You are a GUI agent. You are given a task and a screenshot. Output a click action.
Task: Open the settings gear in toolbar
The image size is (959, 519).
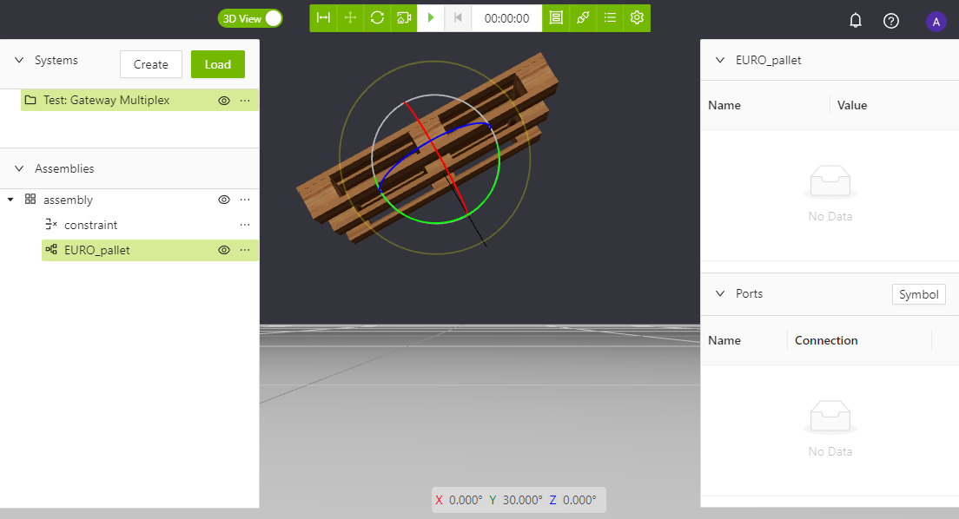point(637,18)
